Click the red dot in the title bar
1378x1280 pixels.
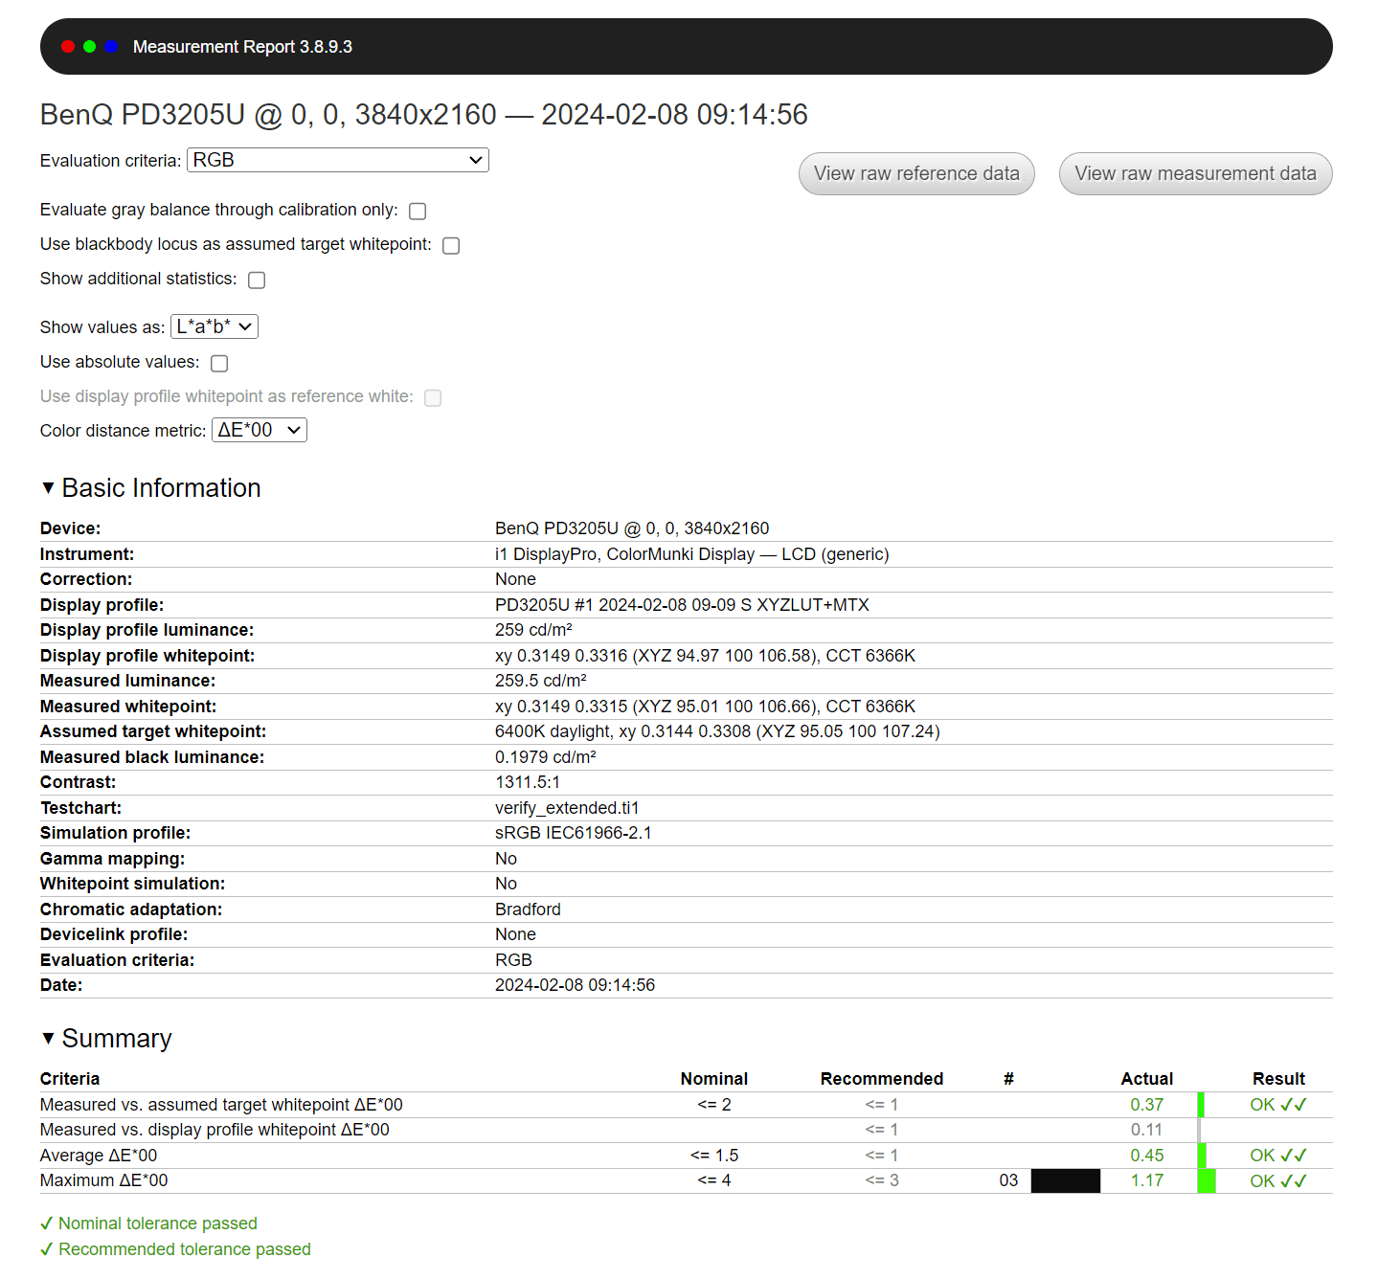tap(68, 47)
